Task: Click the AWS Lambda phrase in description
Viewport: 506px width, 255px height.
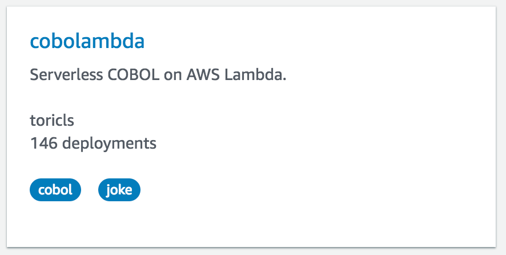Action: click(236, 75)
